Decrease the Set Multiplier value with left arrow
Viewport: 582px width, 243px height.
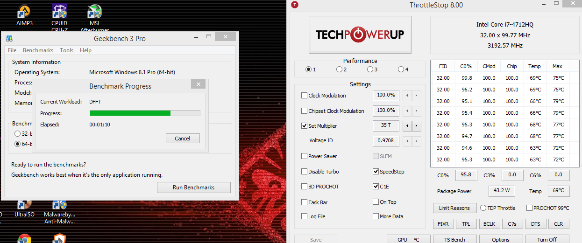tap(407, 126)
